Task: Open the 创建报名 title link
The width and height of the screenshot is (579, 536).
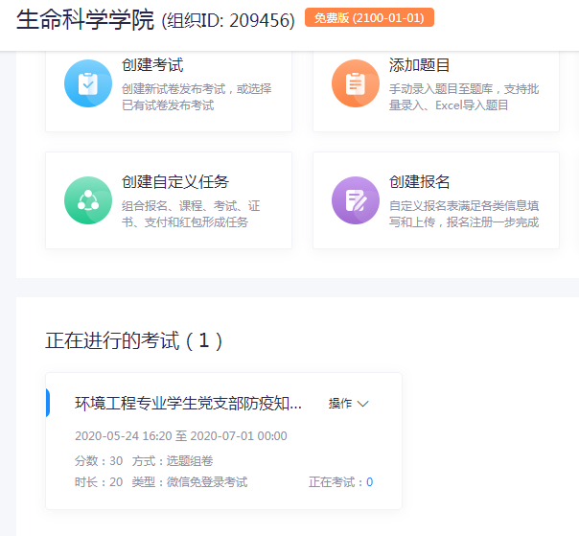Action: click(x=419, y=182)
